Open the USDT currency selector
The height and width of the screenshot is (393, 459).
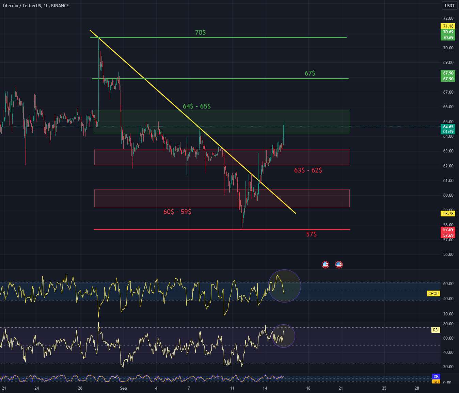click(x=449, y=5)
